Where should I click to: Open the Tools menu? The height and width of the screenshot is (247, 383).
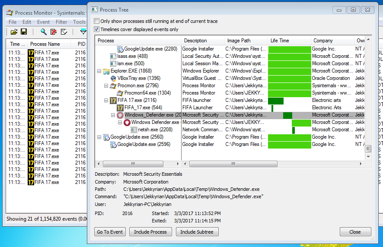[79, 22]
